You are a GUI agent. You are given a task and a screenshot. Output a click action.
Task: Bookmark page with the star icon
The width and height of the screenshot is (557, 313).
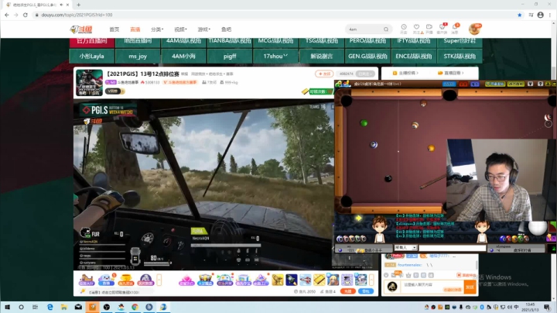click(519, 15)
